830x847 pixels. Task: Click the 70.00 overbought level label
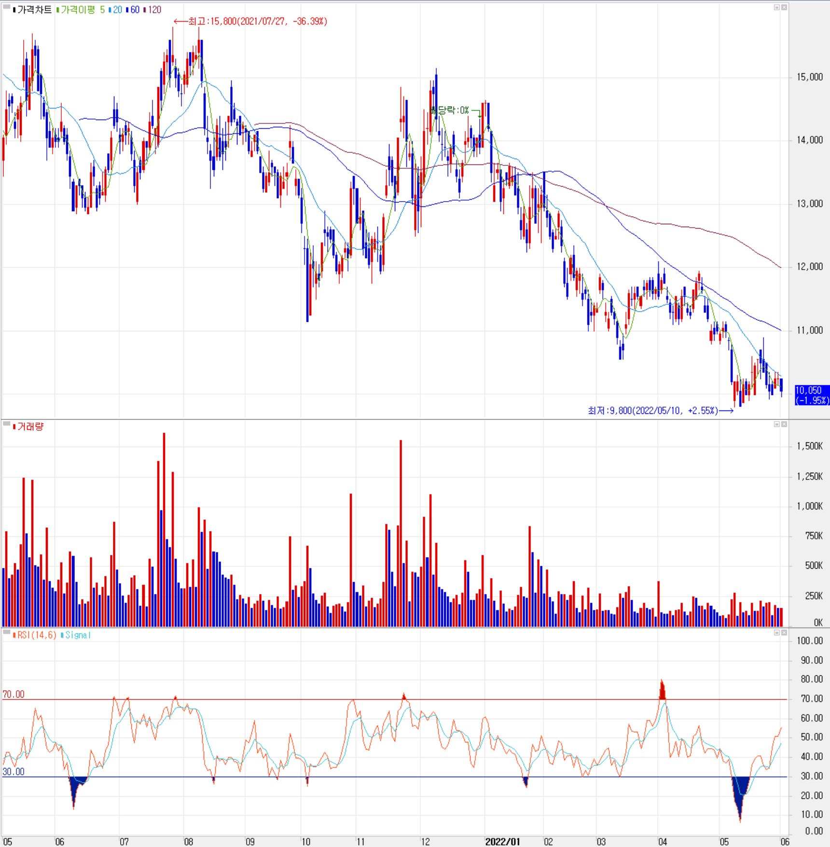[x=14, y=694]
